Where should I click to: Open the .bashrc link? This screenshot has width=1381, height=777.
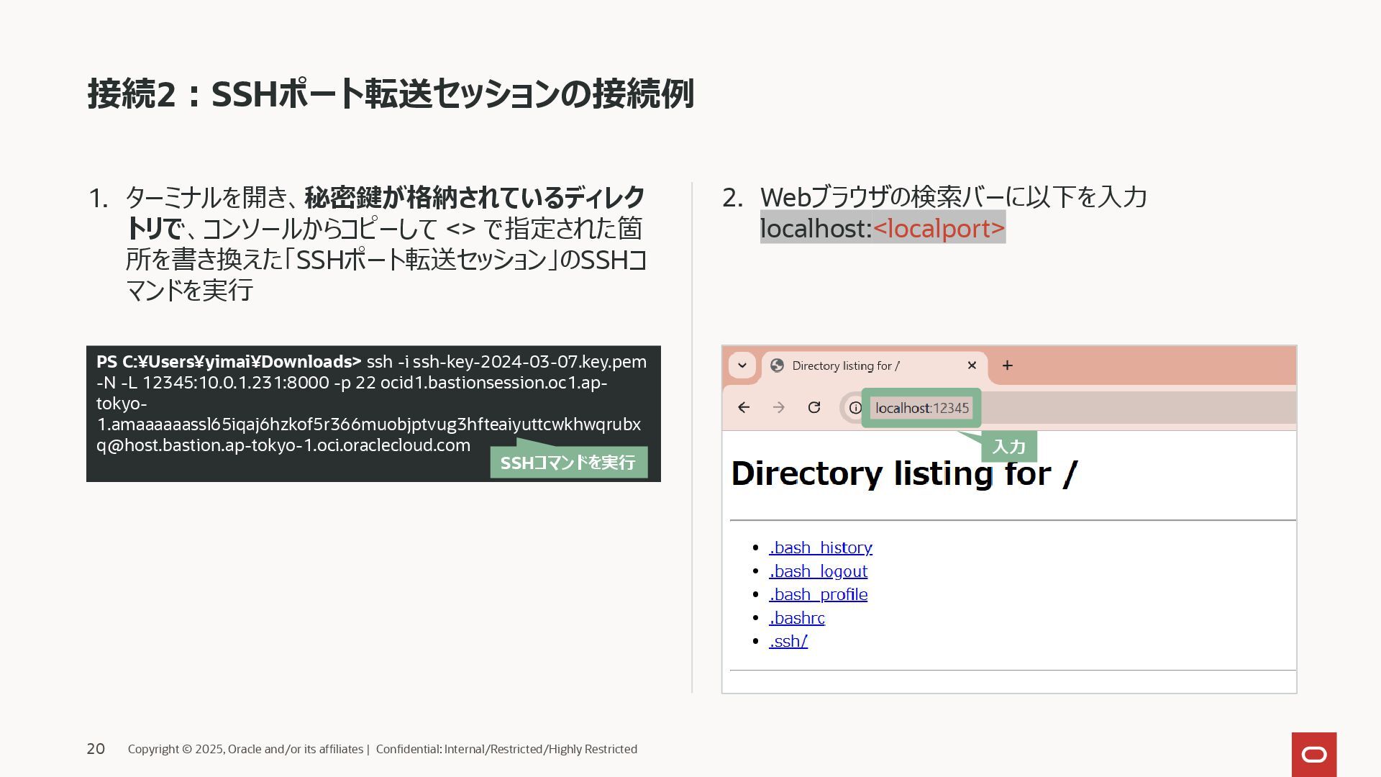tap(797, 618)
